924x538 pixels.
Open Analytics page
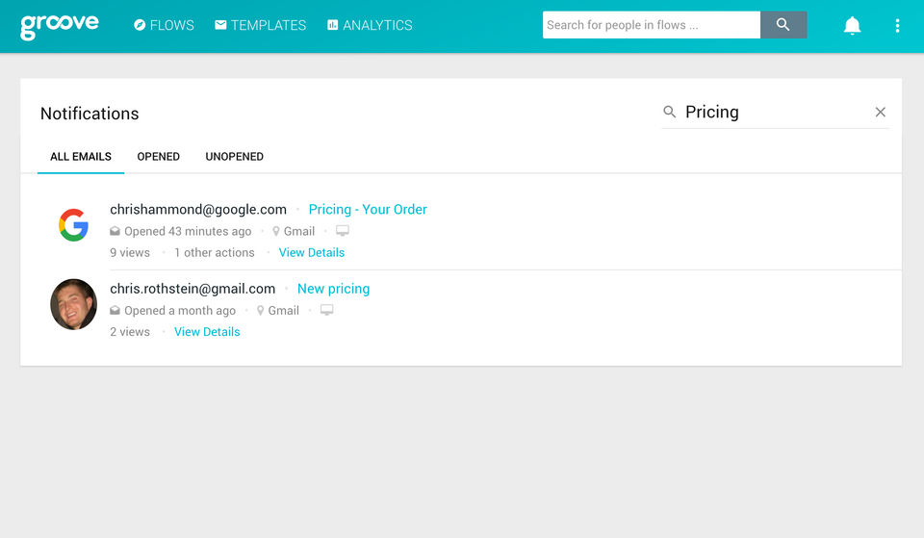click(x=370, y=25)
